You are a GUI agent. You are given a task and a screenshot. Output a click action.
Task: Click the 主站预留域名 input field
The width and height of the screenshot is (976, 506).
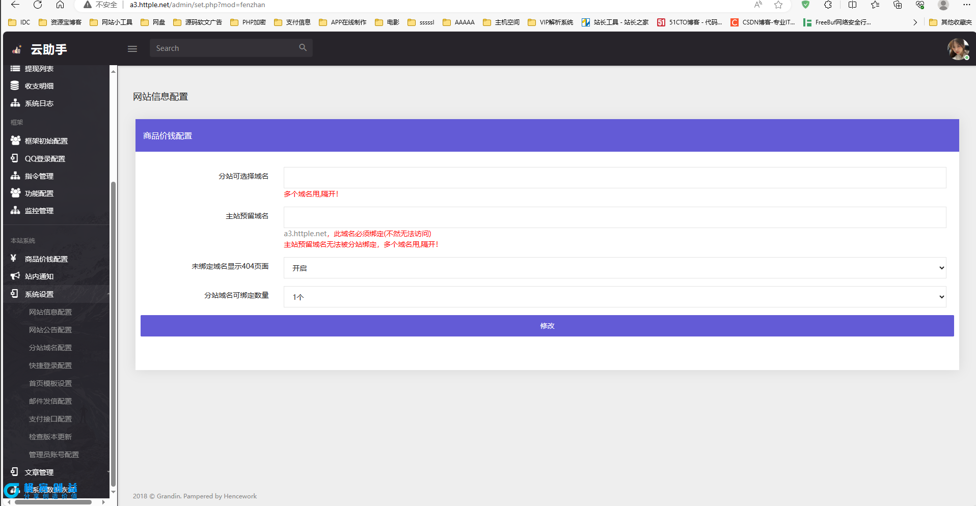[x=614, y=217]
